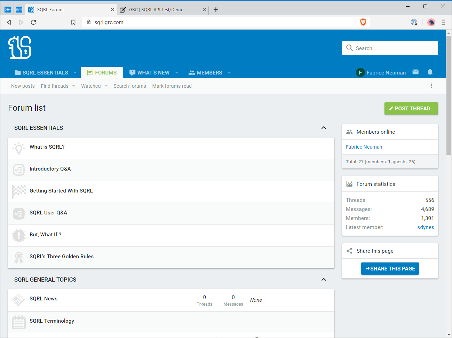Click the SQRL logo in the header
452x338 pixels.
(x=20, y=47)
